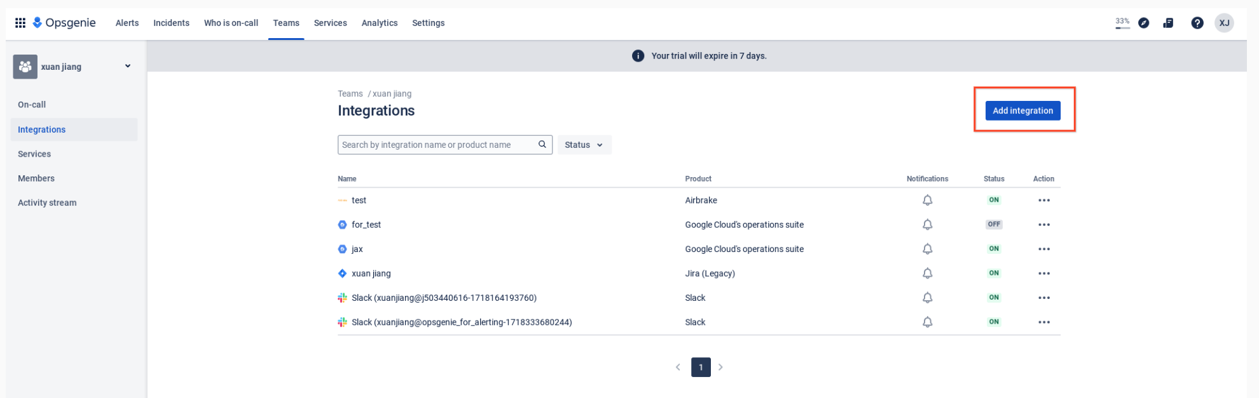
Task: Toggle ON status for xuan jiang Jira
Action: [994, 274]
